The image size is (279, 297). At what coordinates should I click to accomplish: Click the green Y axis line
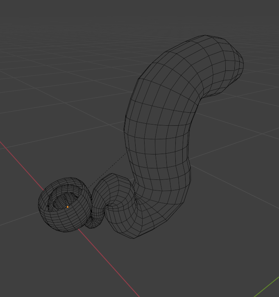click(x=266, y=287)
